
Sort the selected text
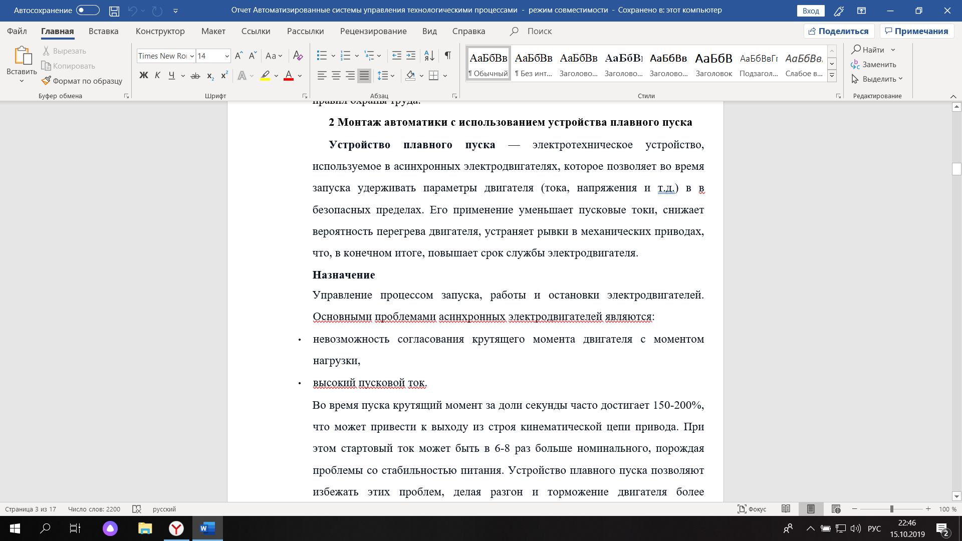pyautogui.click(x=429, y=56)
